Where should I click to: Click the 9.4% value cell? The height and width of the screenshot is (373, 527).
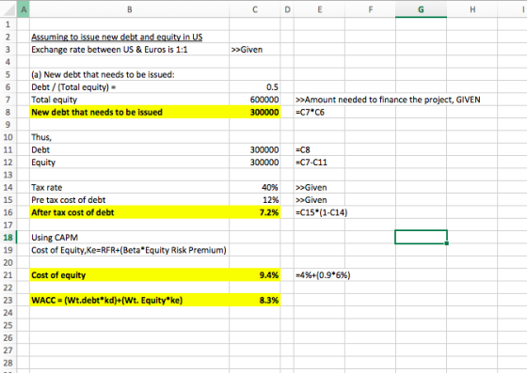point(255,275)
